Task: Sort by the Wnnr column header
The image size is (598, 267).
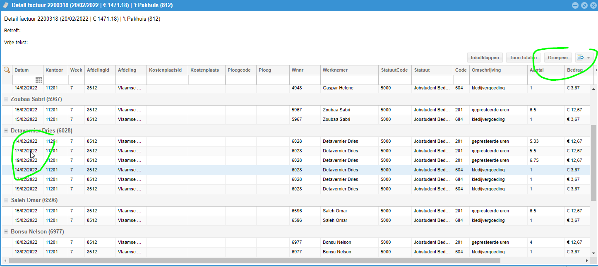Action: [305, 70]
